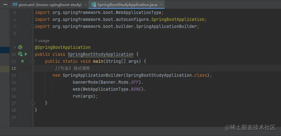Click 'SpringApplicationBuilder' constructor call on line 13
The height and width of the screenshot is (136, 281).
pos(93,75)
